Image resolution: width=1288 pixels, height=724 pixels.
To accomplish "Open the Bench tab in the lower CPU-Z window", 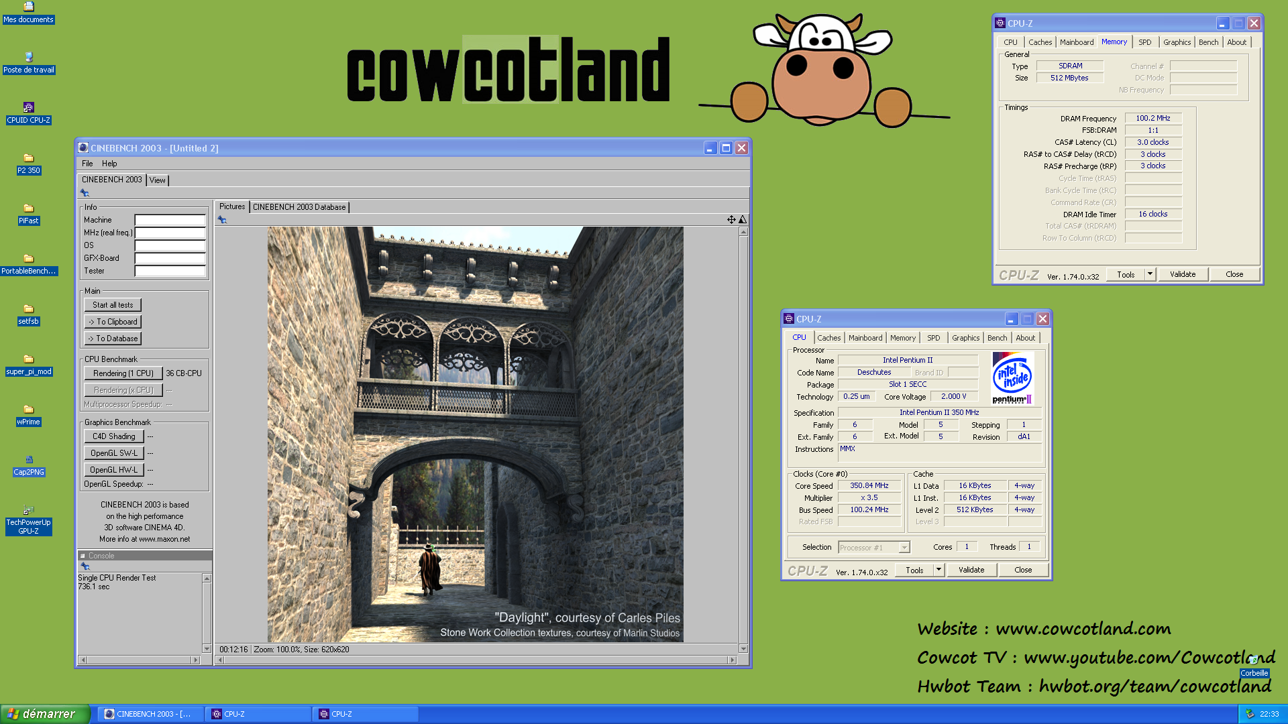I will (x=998, y=338).
